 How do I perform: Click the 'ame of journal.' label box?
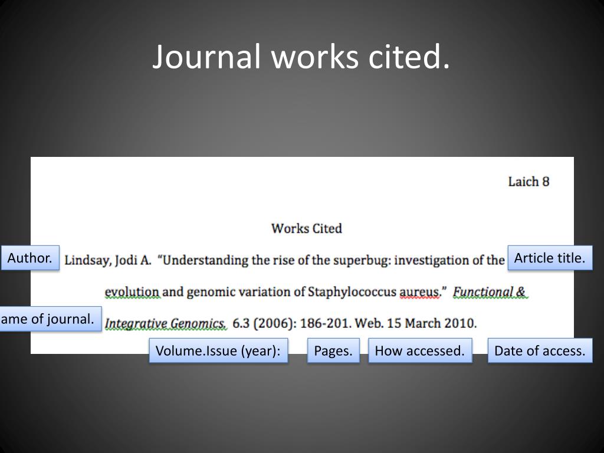point(51,319)
